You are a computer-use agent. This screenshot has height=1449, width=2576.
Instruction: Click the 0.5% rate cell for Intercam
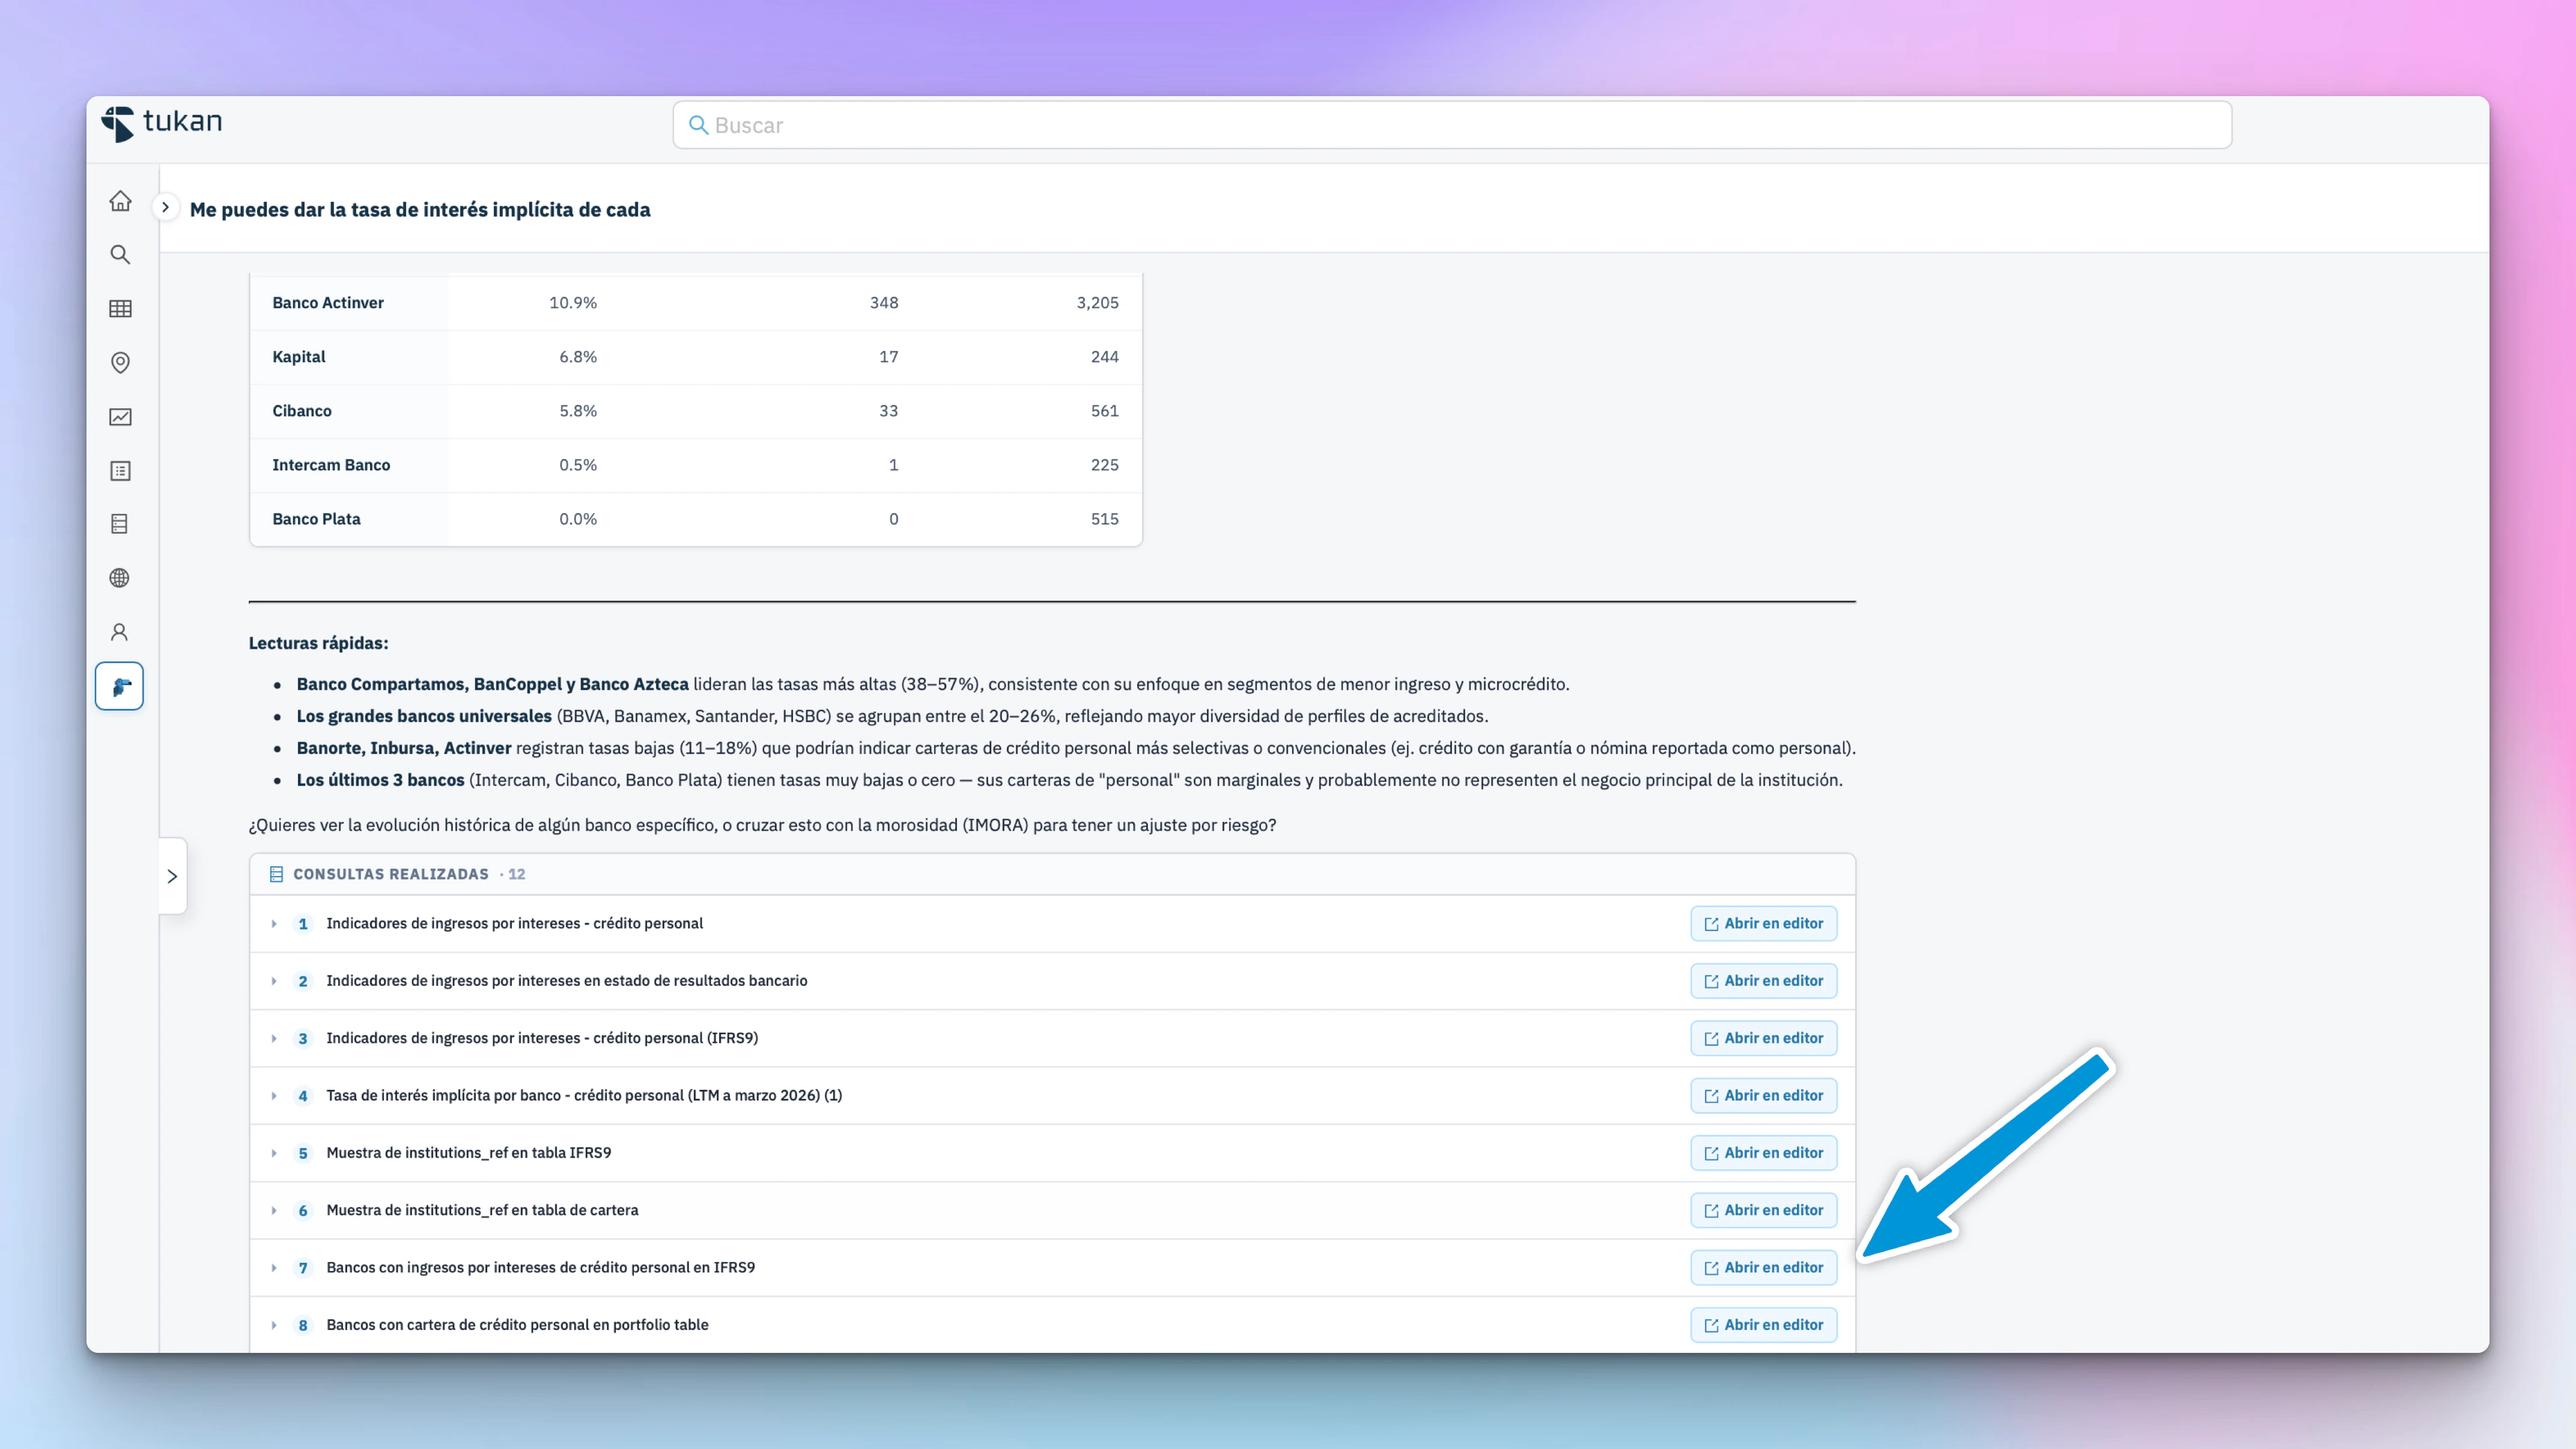coord(578,465)
